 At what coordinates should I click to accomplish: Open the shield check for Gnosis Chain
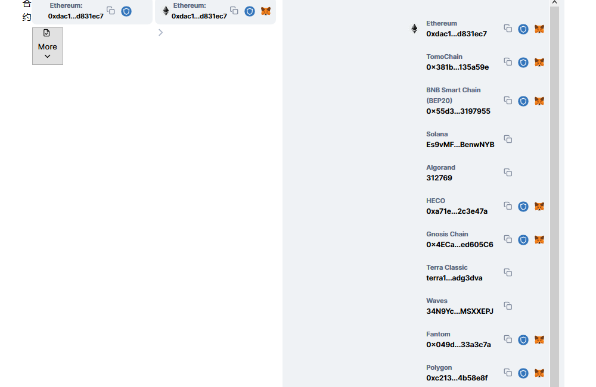tap(523, 240)
